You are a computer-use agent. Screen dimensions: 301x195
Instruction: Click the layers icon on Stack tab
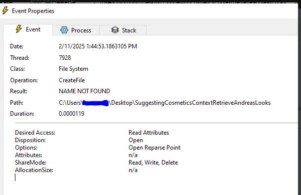pos(115,30)
